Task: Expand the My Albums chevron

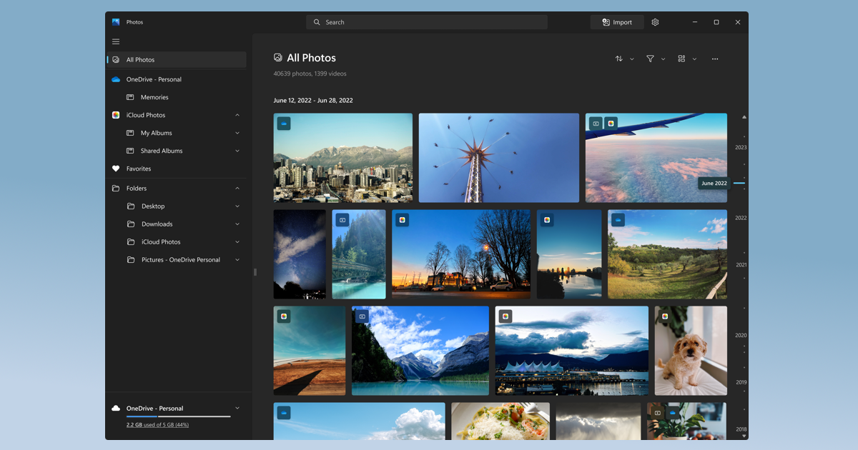Action: [x=237, y=133]
